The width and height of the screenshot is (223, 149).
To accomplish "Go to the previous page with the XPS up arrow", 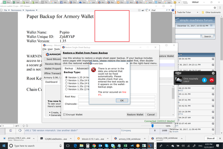I will (x=24, y=126).
